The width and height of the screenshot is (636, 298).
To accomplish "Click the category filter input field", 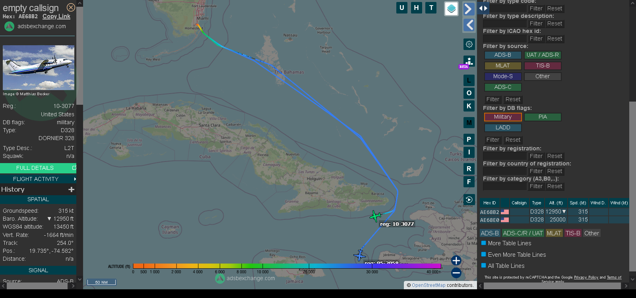I will click(504, 186).
